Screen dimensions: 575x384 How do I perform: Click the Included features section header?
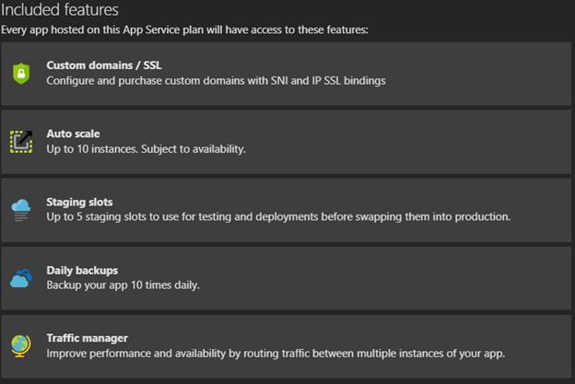point(60,11)
